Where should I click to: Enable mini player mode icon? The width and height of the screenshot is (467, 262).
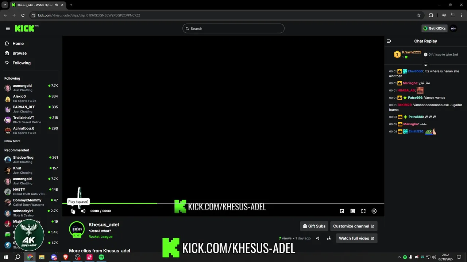[x=342, y=211]
